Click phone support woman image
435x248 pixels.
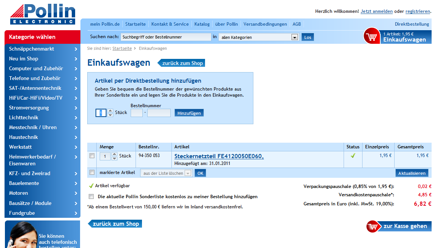point(22,235)
